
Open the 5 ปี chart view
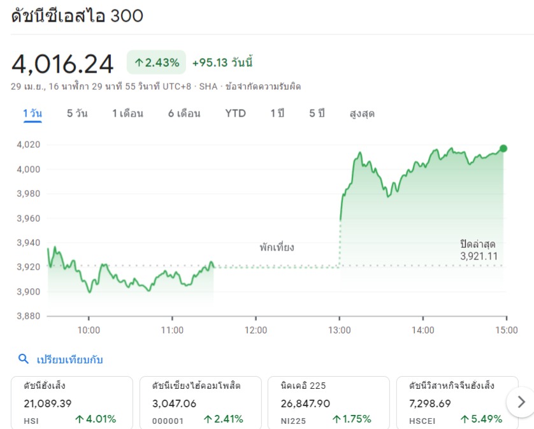tap(317, 114)
